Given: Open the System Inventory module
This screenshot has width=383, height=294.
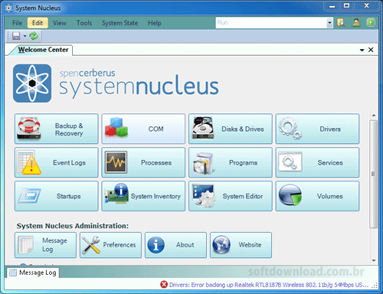Looking at the screenshot, I should click(x=143, y=196).
